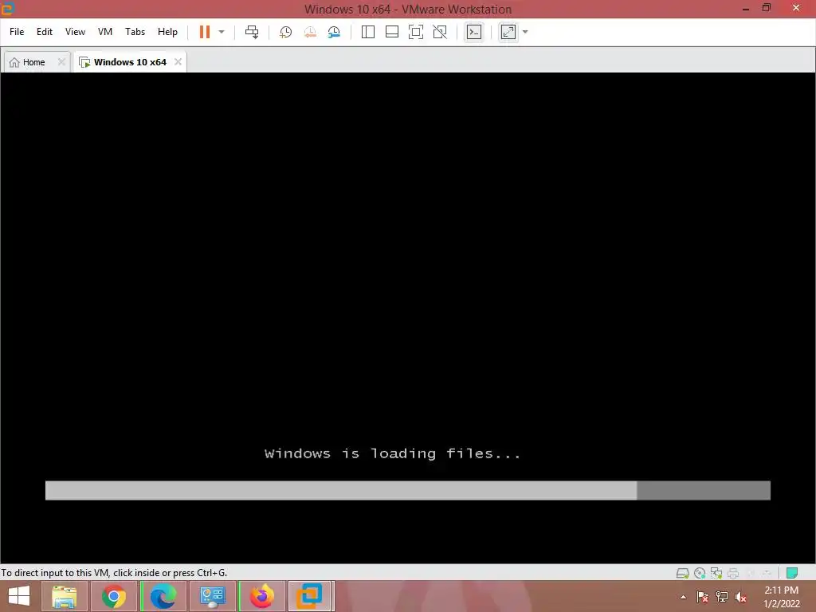Open File Explorer from the taskbar
816x612 pixels.
click(65, 596)
